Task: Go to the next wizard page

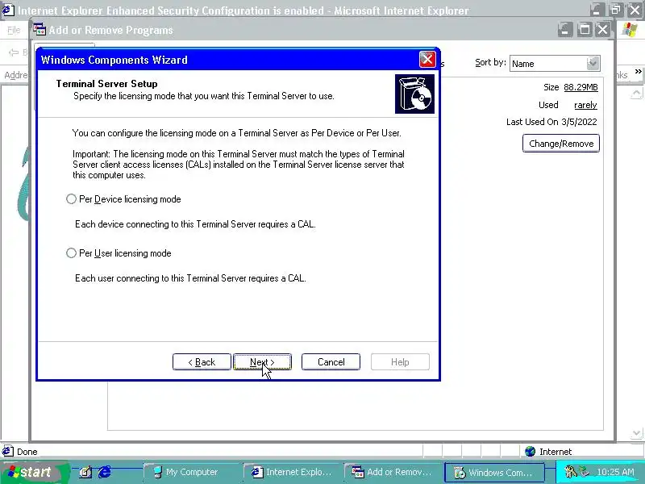Action: 263,361
